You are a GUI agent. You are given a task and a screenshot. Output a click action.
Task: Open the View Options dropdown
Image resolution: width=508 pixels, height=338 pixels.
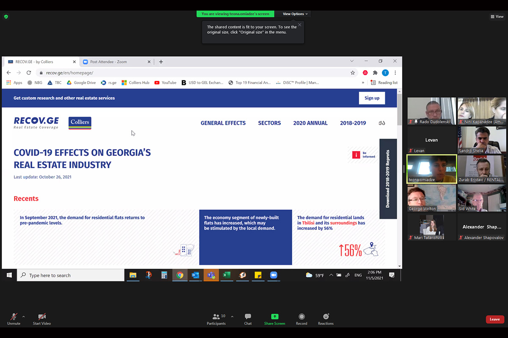point(295,14)
